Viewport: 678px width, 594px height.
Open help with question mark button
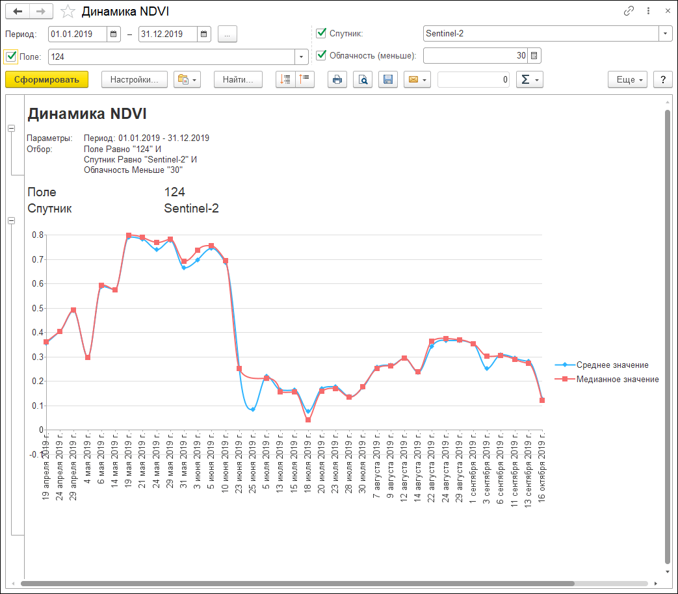(x=663, y=79)
